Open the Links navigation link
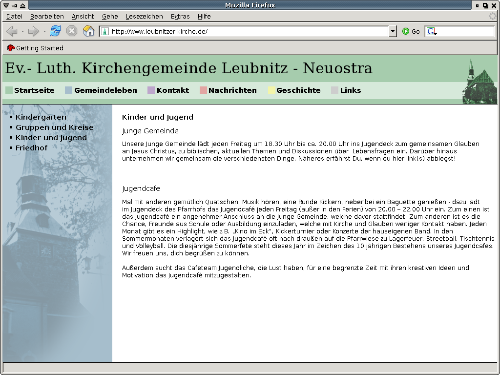Image resolution: width=500 pixels, height=375 pixels. (x=351, y=90)
